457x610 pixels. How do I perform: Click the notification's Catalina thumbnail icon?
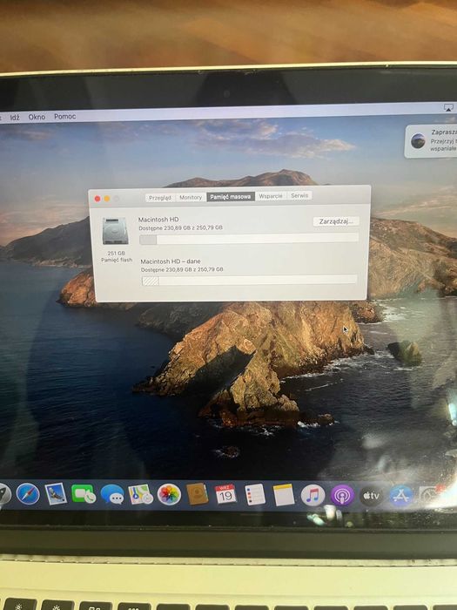click(418, 140)
